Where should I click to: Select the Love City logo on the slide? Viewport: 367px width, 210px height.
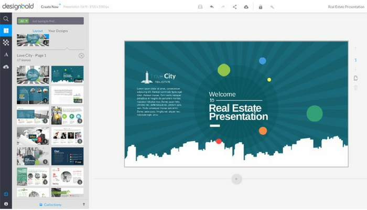pyautogui.click(x=158, y=77)
